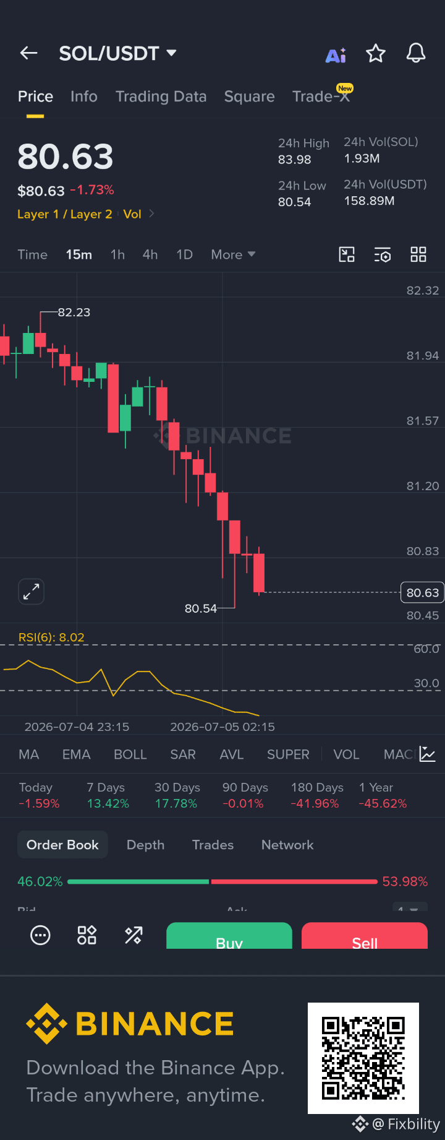445x1140 pixels.
Task: Open the indicator settings chart icon
Action: coord(428,754)
